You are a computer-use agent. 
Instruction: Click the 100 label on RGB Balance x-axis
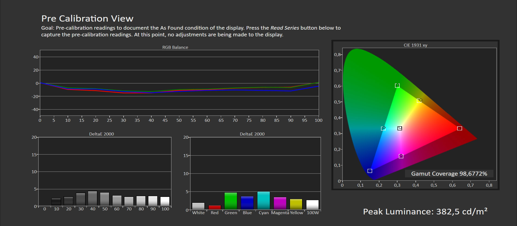(x=319, y=120)
